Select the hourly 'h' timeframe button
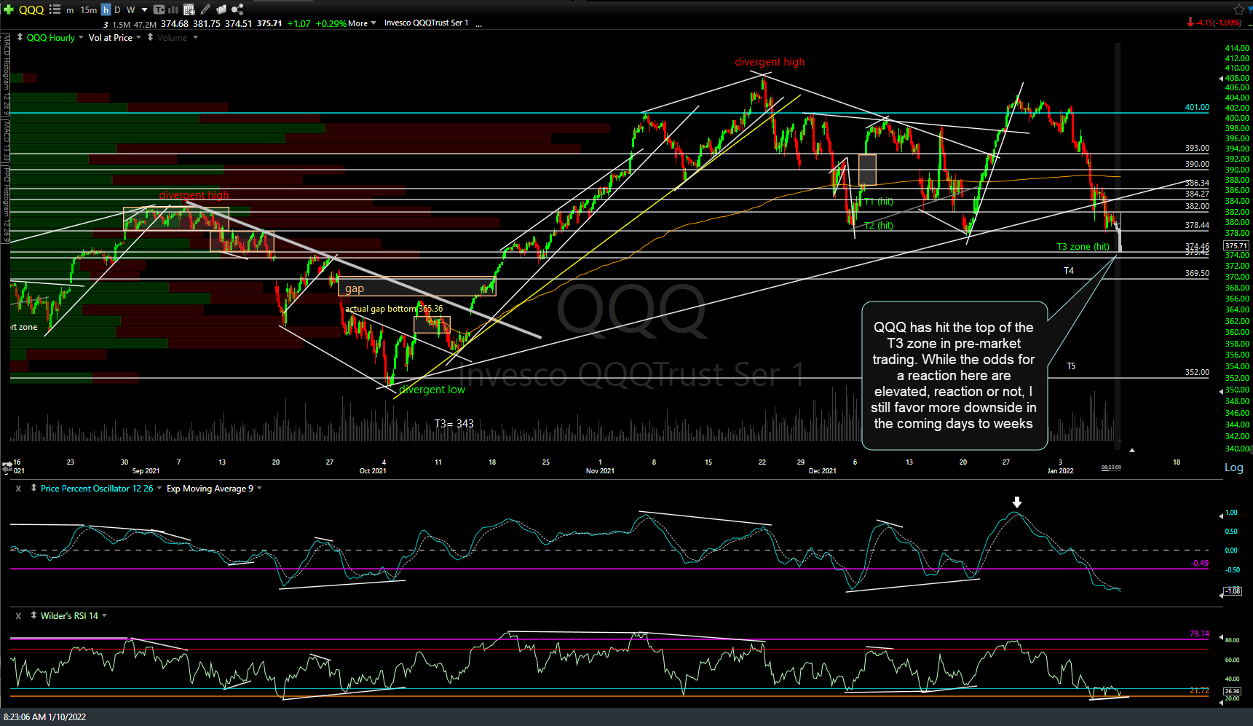Screen dimensions: 1253x726 (106, 9)
